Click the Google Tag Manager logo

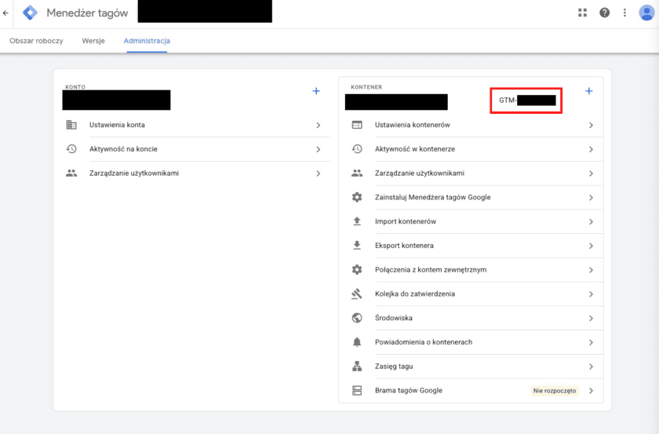click(x=30, y=13)
